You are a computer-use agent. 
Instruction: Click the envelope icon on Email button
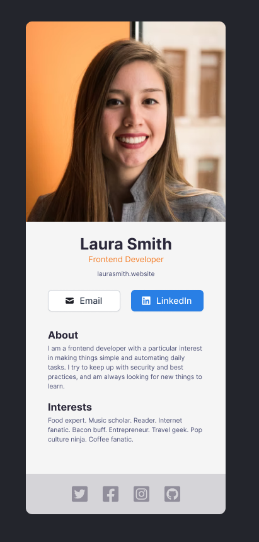70,301
